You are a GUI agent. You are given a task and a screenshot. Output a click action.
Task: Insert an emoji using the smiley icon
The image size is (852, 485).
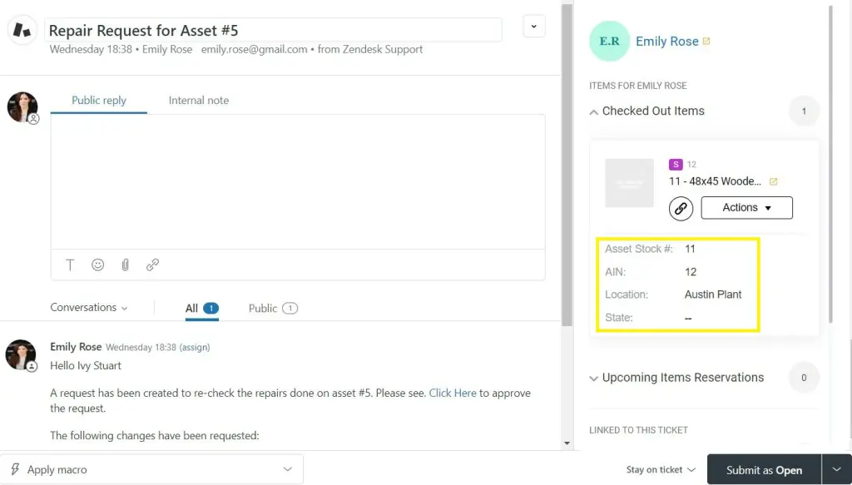point(97,265)
